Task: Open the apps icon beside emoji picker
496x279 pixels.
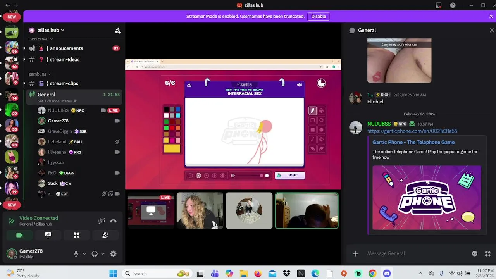Action: coord(487,253)
